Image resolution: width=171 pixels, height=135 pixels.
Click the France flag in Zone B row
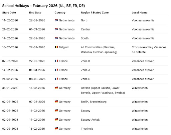coord(56,61)
